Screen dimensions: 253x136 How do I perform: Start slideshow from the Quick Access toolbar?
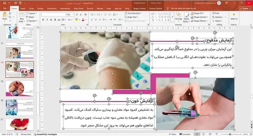(x=20, y=3)
